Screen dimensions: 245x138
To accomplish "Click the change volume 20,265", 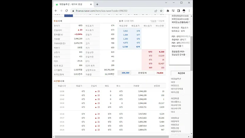I will coord(161,118).
